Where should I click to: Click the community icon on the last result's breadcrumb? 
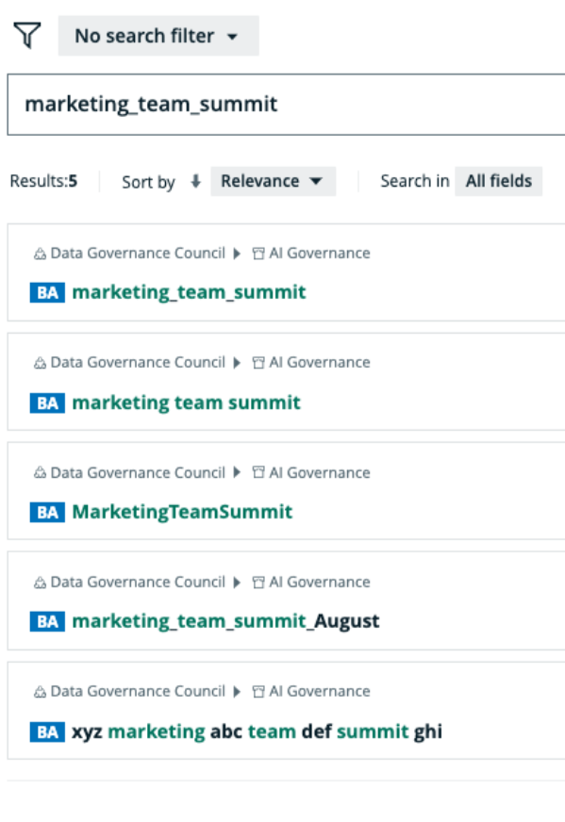click(x=38, y=691)
